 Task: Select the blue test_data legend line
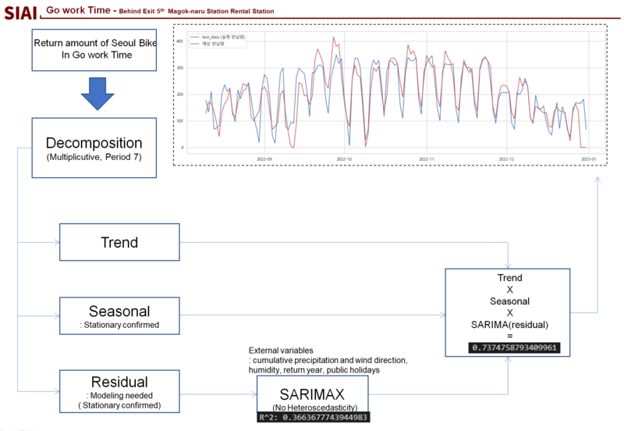click(x=196, y=37)
